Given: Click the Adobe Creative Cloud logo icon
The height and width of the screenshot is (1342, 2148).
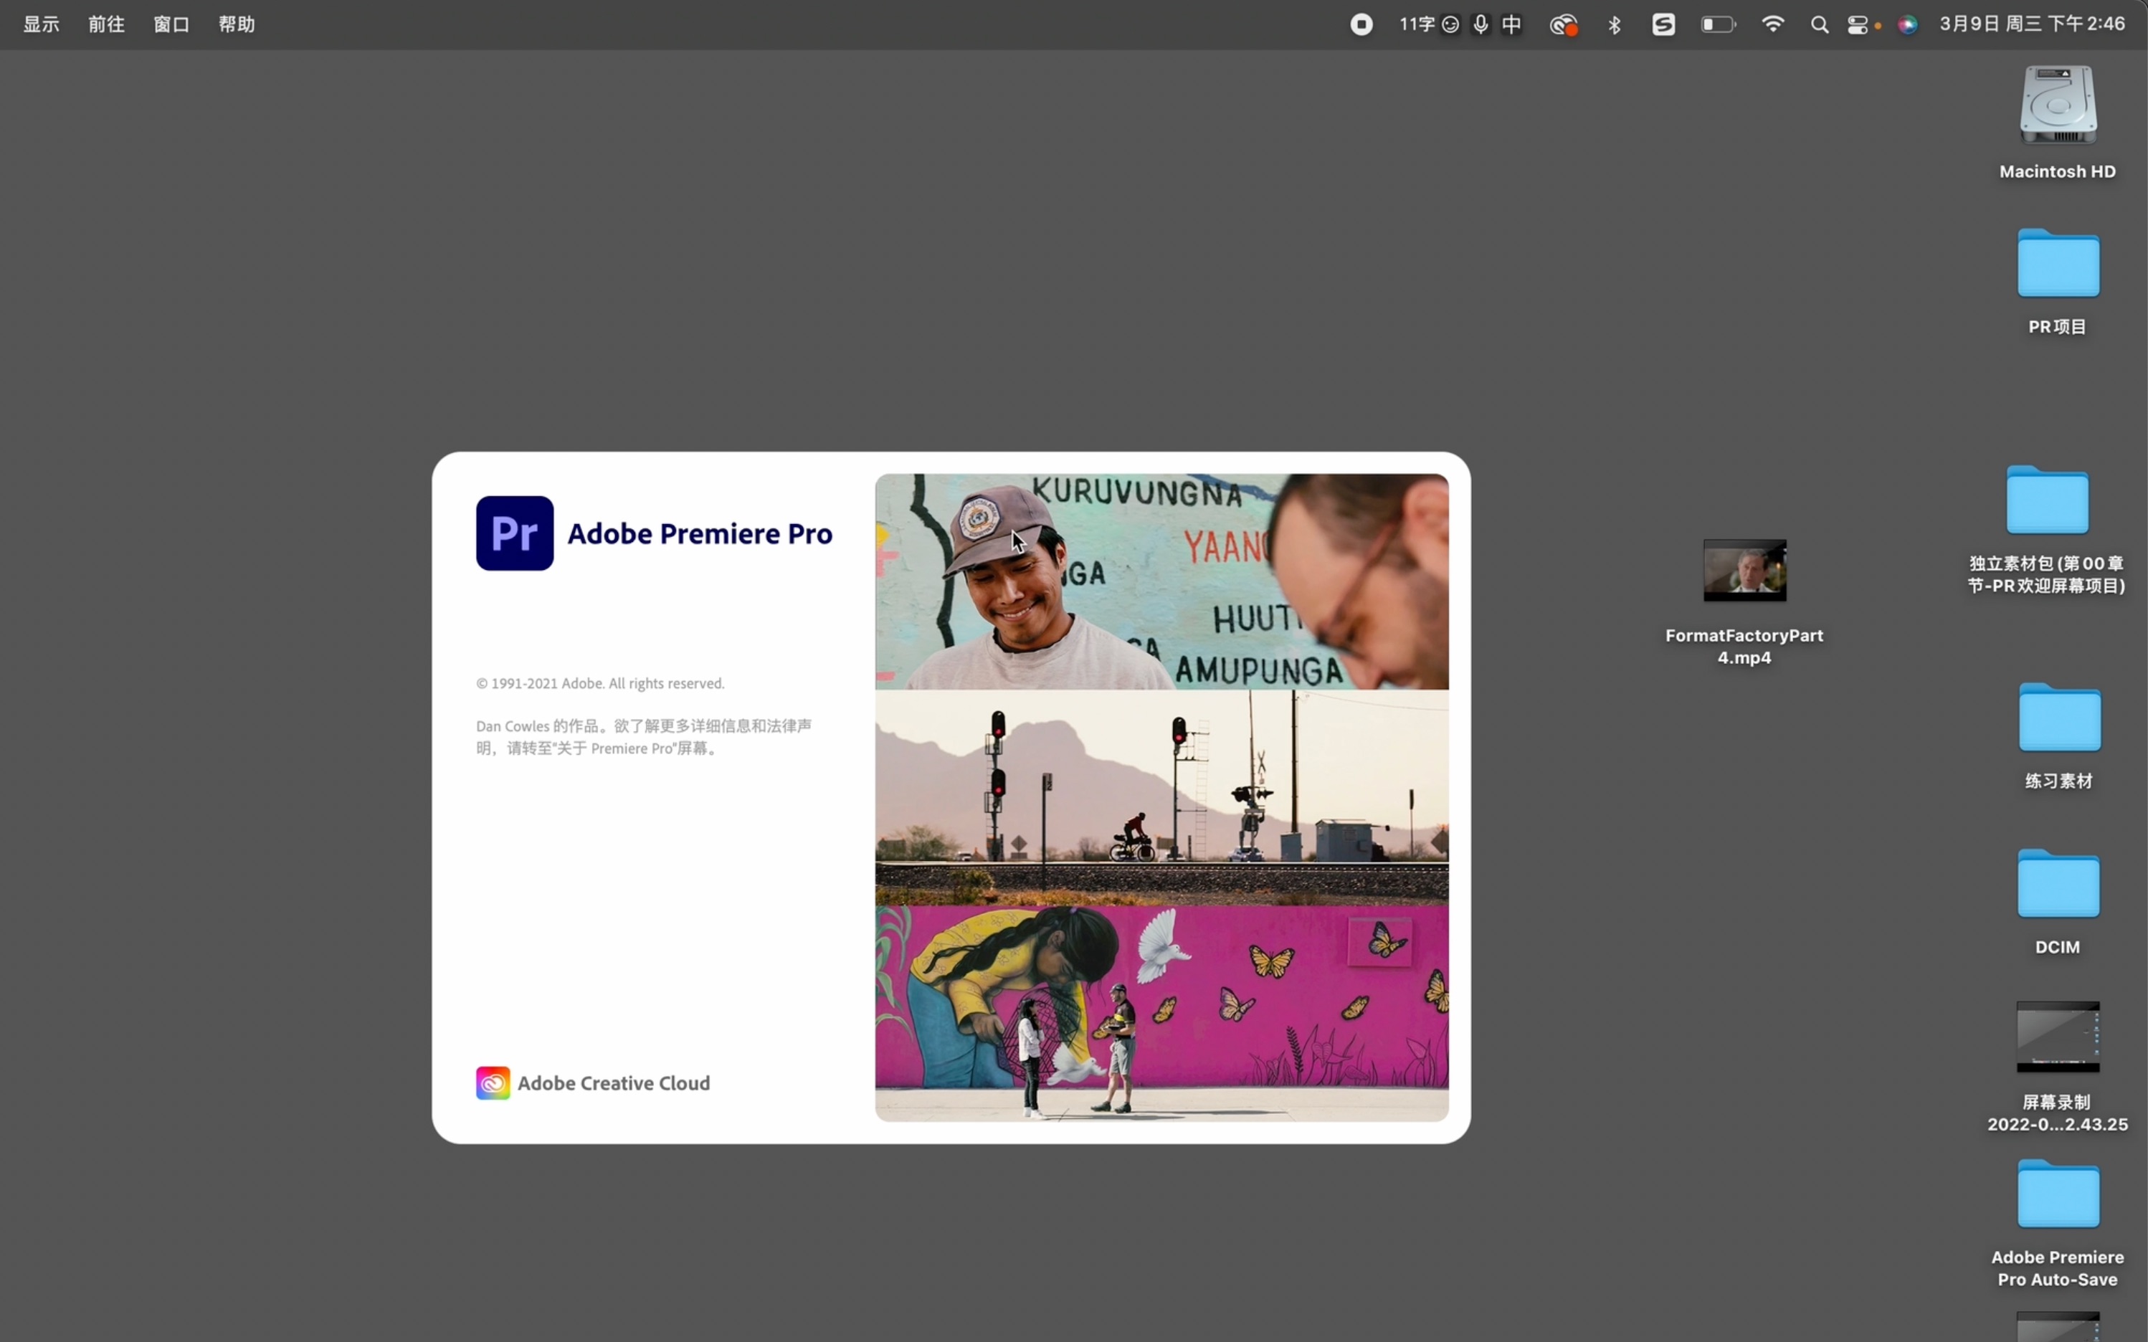Looking at the screenshot, I should point(493,1082).
